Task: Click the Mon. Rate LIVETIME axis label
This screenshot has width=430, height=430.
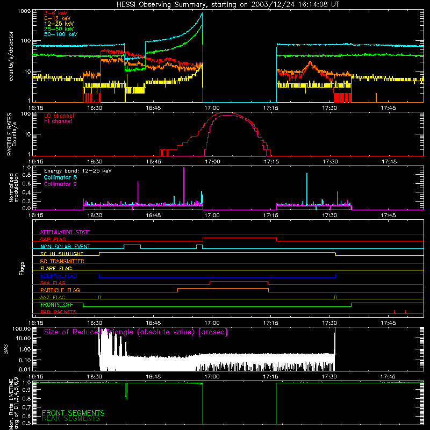Action: point(14,403)
